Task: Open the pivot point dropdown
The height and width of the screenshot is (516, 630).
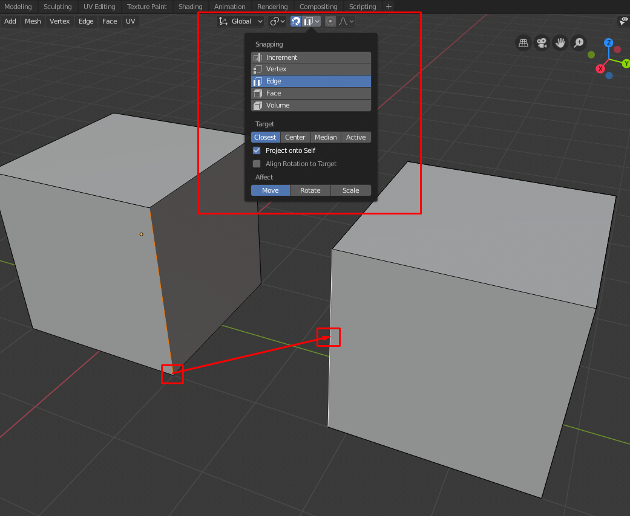Action: [277, 21]
